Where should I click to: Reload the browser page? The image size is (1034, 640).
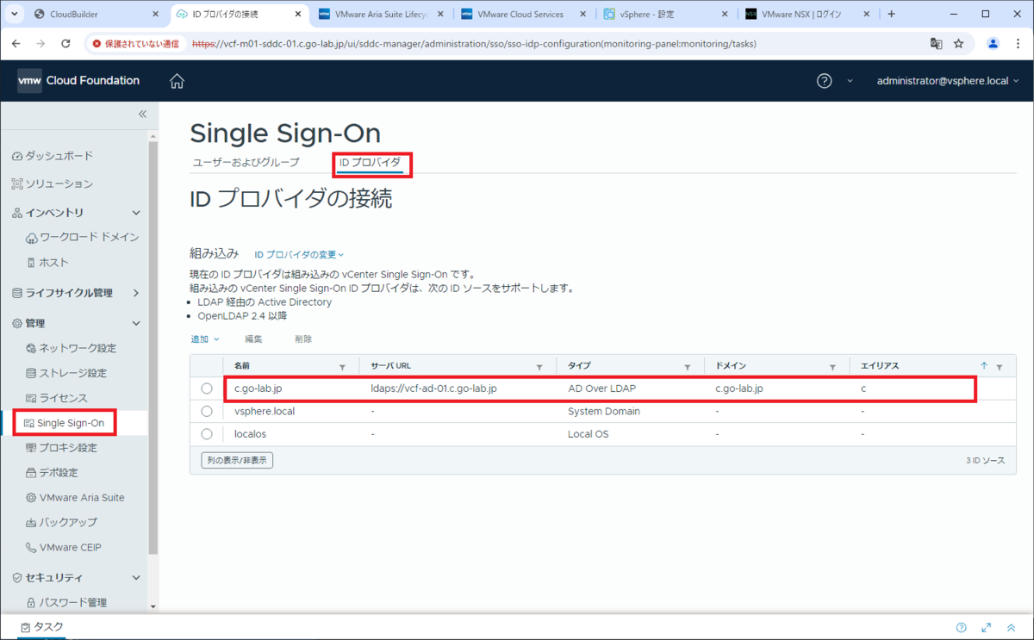click(65, 43)
